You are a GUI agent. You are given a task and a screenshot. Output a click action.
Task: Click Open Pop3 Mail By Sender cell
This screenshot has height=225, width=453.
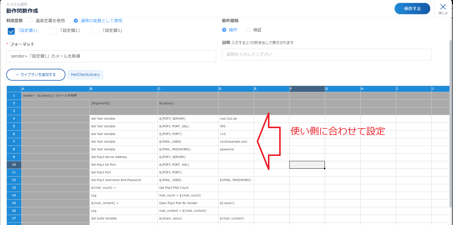coord(188,203)
